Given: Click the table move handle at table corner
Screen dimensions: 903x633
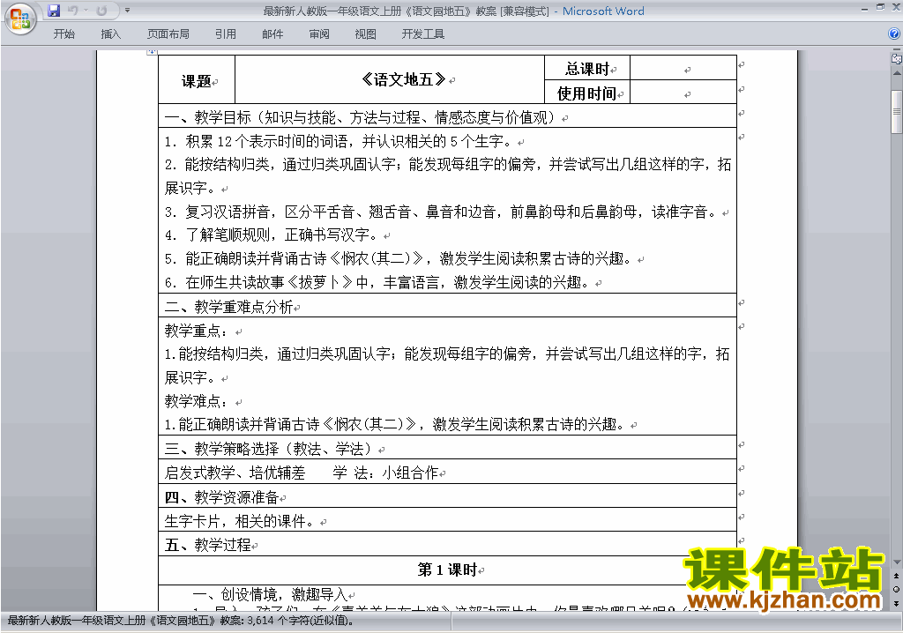Looking at the screenshot, I should click(152, 52).
